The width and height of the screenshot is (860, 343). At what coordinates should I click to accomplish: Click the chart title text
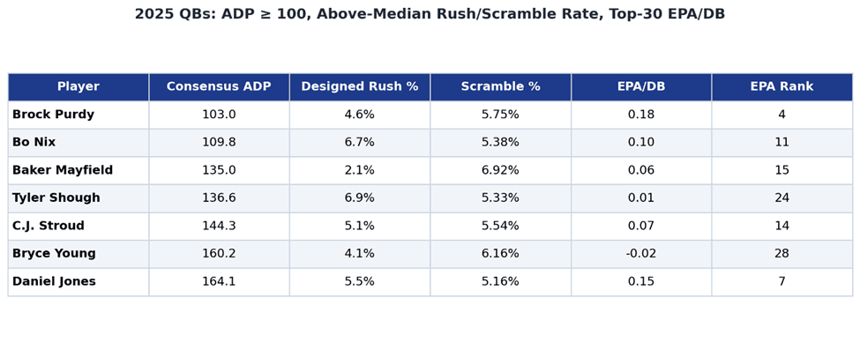[x=430, y=14]
